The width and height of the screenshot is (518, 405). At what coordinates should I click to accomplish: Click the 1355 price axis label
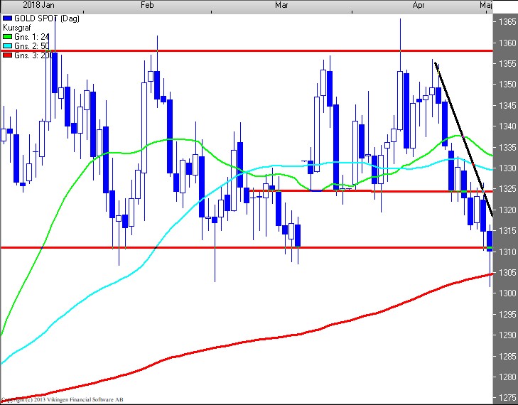[507, 63]
